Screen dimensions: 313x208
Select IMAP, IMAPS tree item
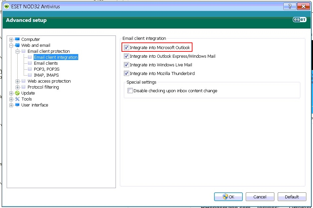coord(46,75)
